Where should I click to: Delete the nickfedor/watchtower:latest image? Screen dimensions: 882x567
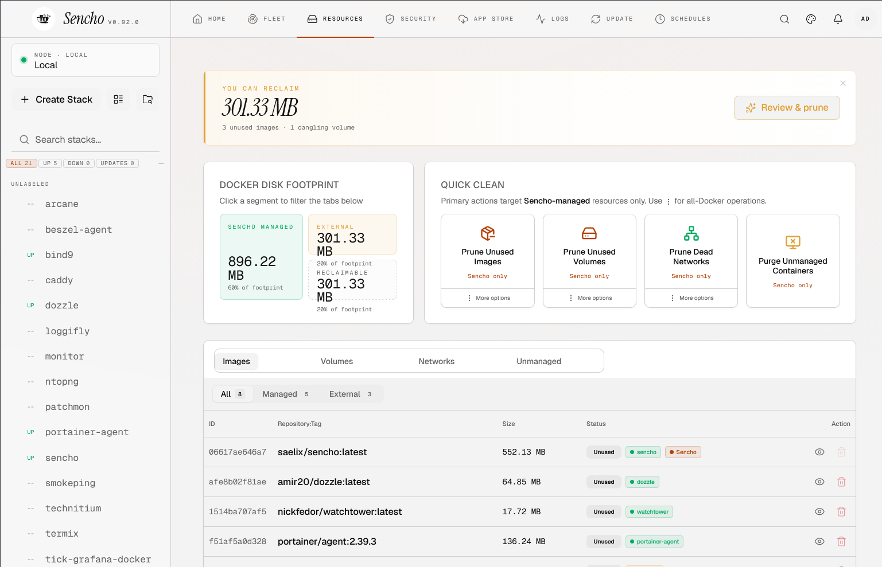click(841, 512)
